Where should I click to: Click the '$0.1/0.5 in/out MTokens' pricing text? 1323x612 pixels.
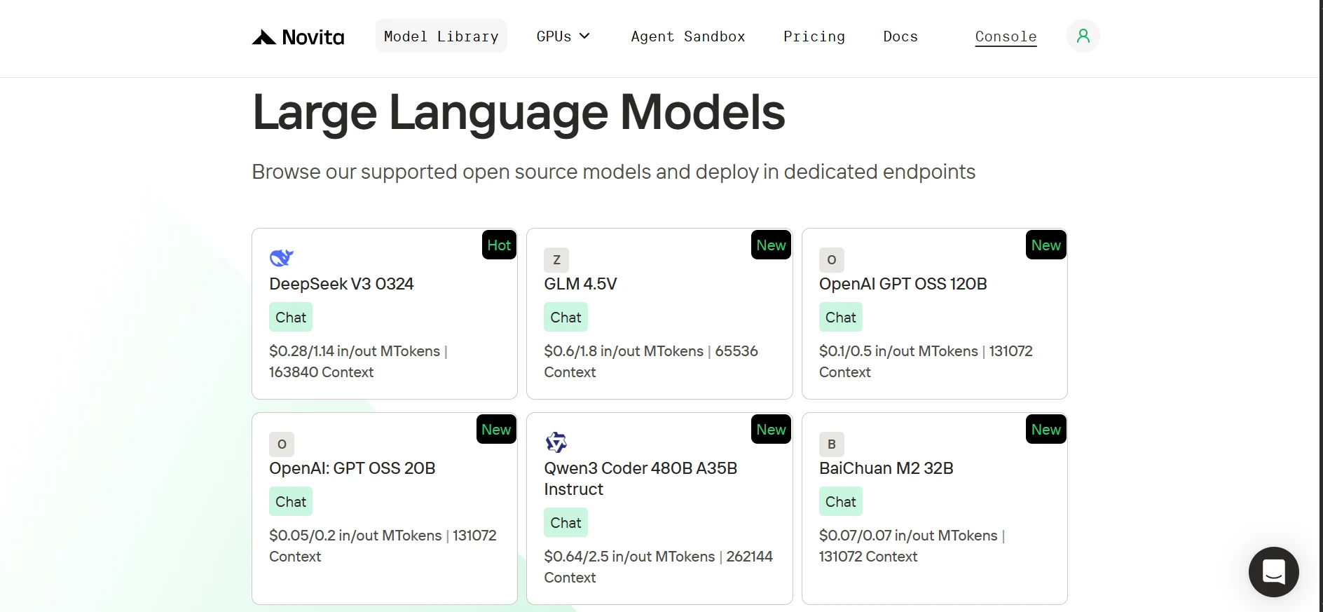(x=898, y=351)
